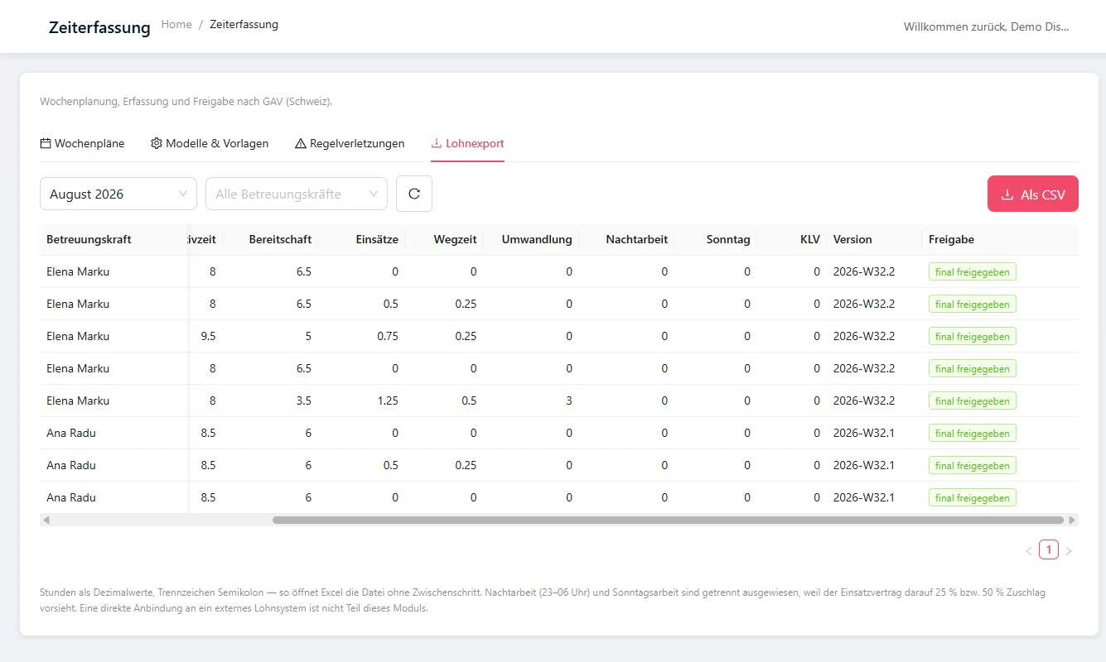Click the 2026-W32.2 version in first row
The width and height of the screenshot is (1106, 662).
coord(864,271)
